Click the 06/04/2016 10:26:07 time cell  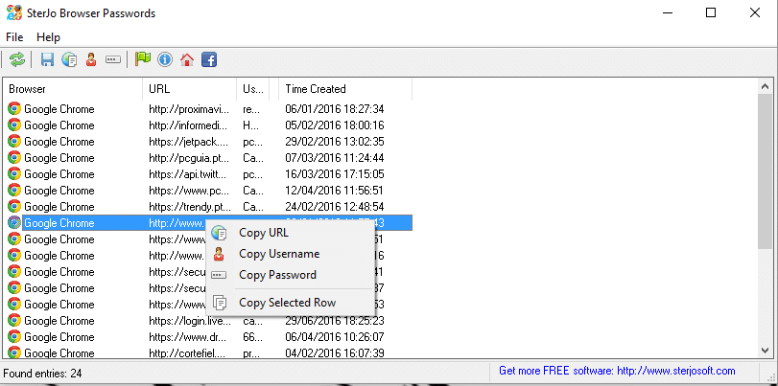click(x=335, y=337)
